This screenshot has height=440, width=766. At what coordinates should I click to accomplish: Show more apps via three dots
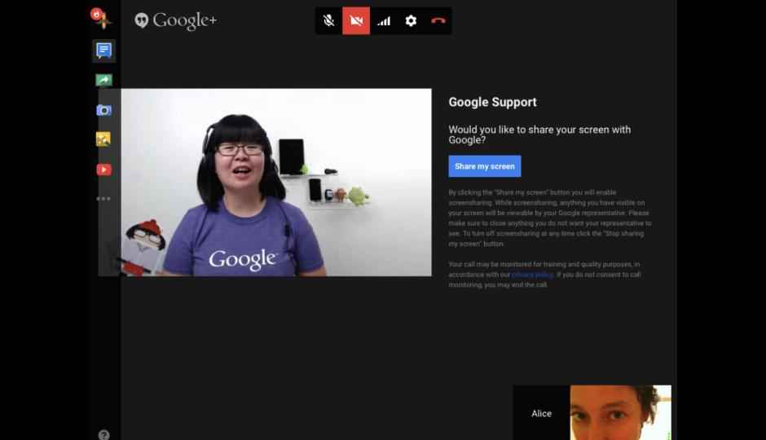pyautogui.click(x=103, y=199)
